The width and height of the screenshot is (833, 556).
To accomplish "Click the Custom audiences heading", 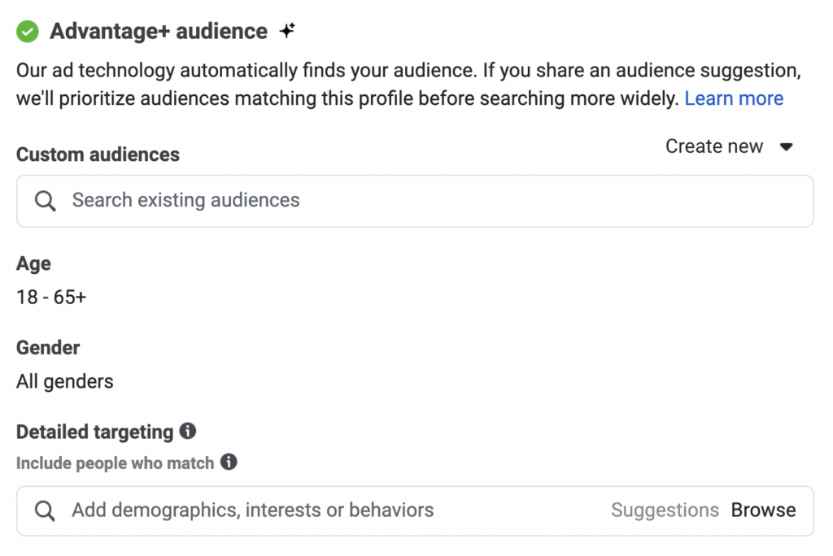I will (98, 154).
